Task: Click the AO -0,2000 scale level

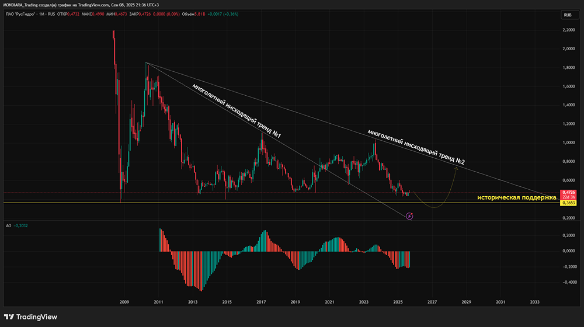Action: click(x=568, y=267)
